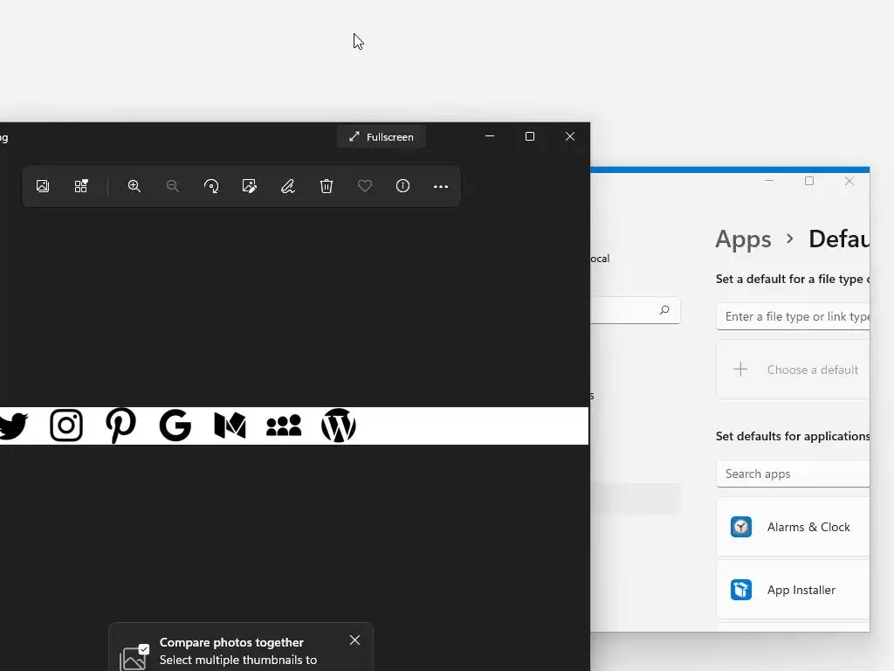894x671 pixels.
Task: Show file information panel
Action: pyautogui.click(x=403, y=186)
